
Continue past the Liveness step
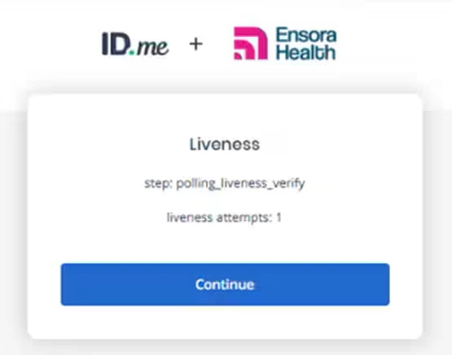coord(225,284)
